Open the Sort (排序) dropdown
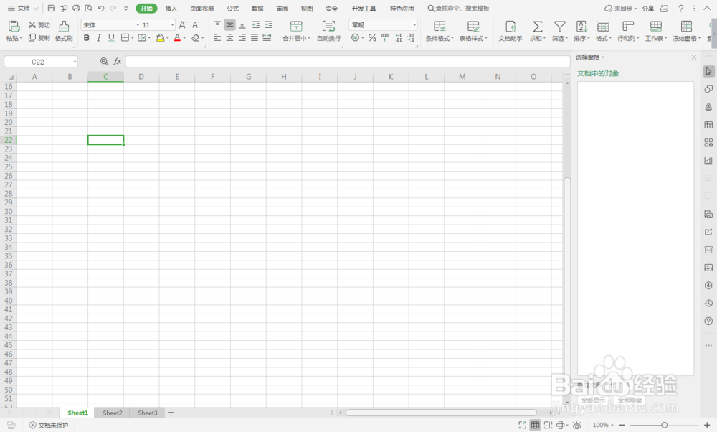717x432 pixels. (x=581, y=31)
